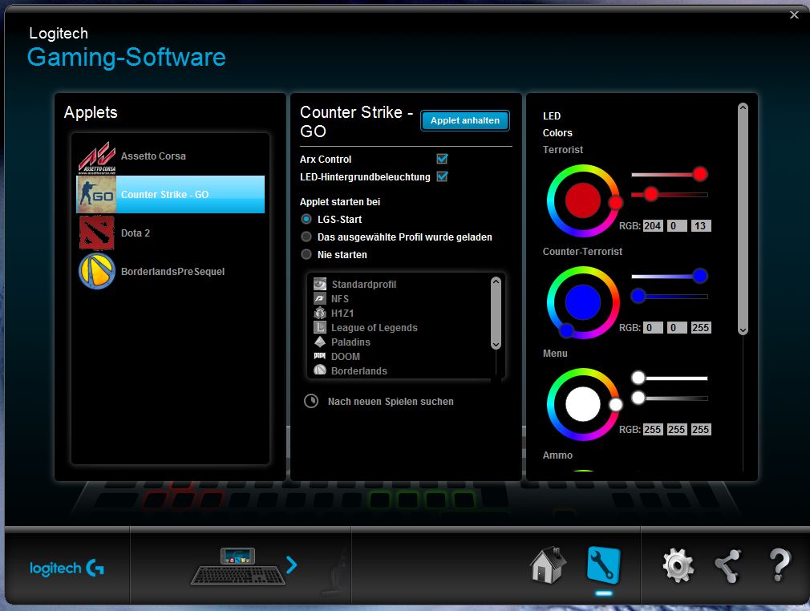Click the Standardprofil text in list

[x=363, y=284]
